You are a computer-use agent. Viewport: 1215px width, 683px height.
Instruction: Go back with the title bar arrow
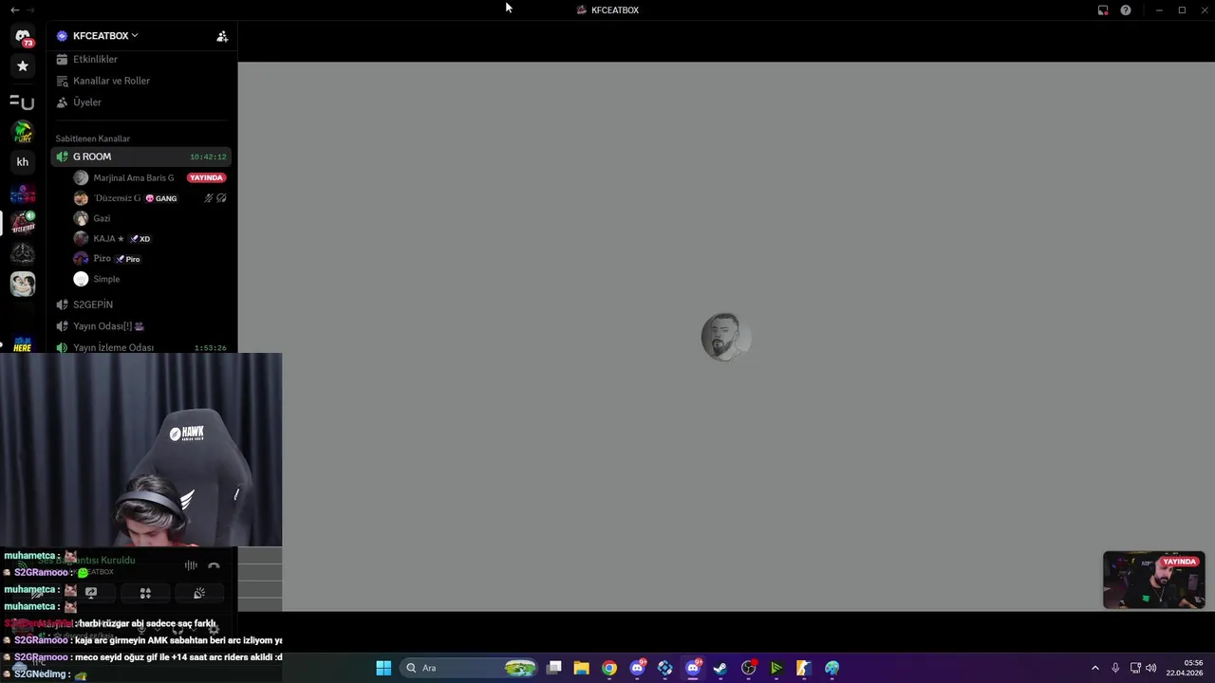click(x=14, y=9)
